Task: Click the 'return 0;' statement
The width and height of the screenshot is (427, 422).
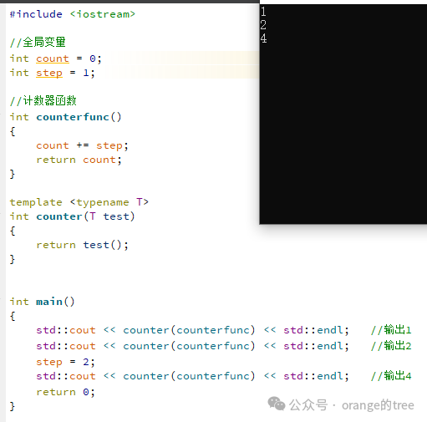Action: (65, 392)
